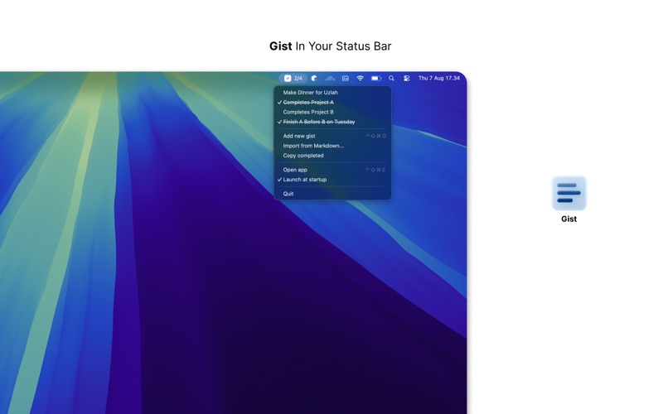
Task: Uncheck Finish A Before B on Tuesday
Action: [332, 122]
